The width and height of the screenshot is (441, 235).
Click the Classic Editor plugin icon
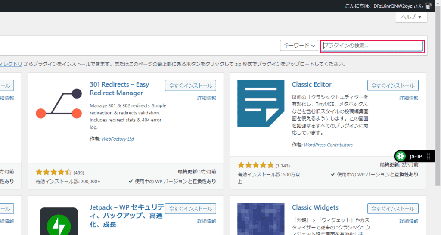261,103
